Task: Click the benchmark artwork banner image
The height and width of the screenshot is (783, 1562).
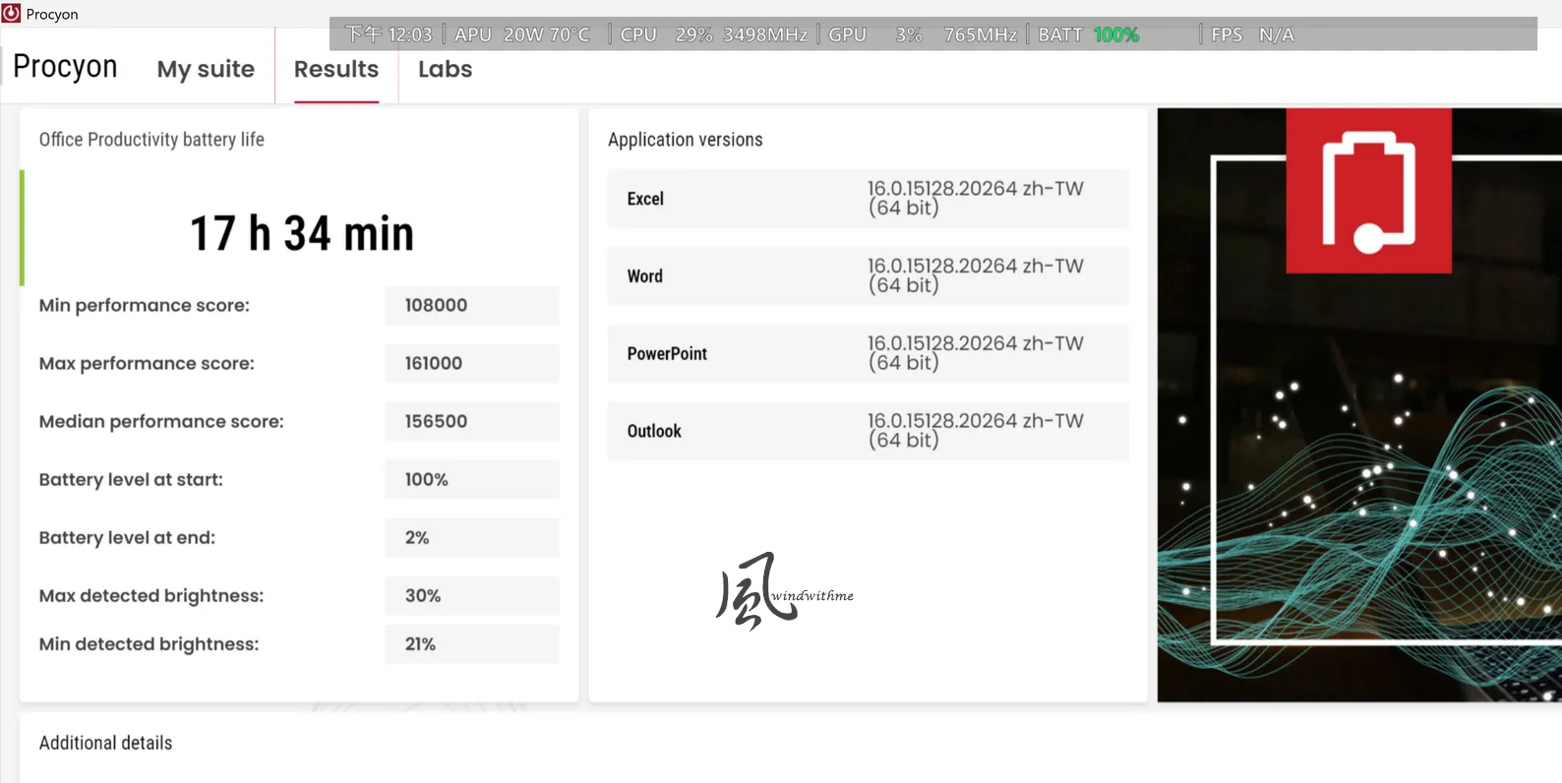Action: pos(1359,405)
